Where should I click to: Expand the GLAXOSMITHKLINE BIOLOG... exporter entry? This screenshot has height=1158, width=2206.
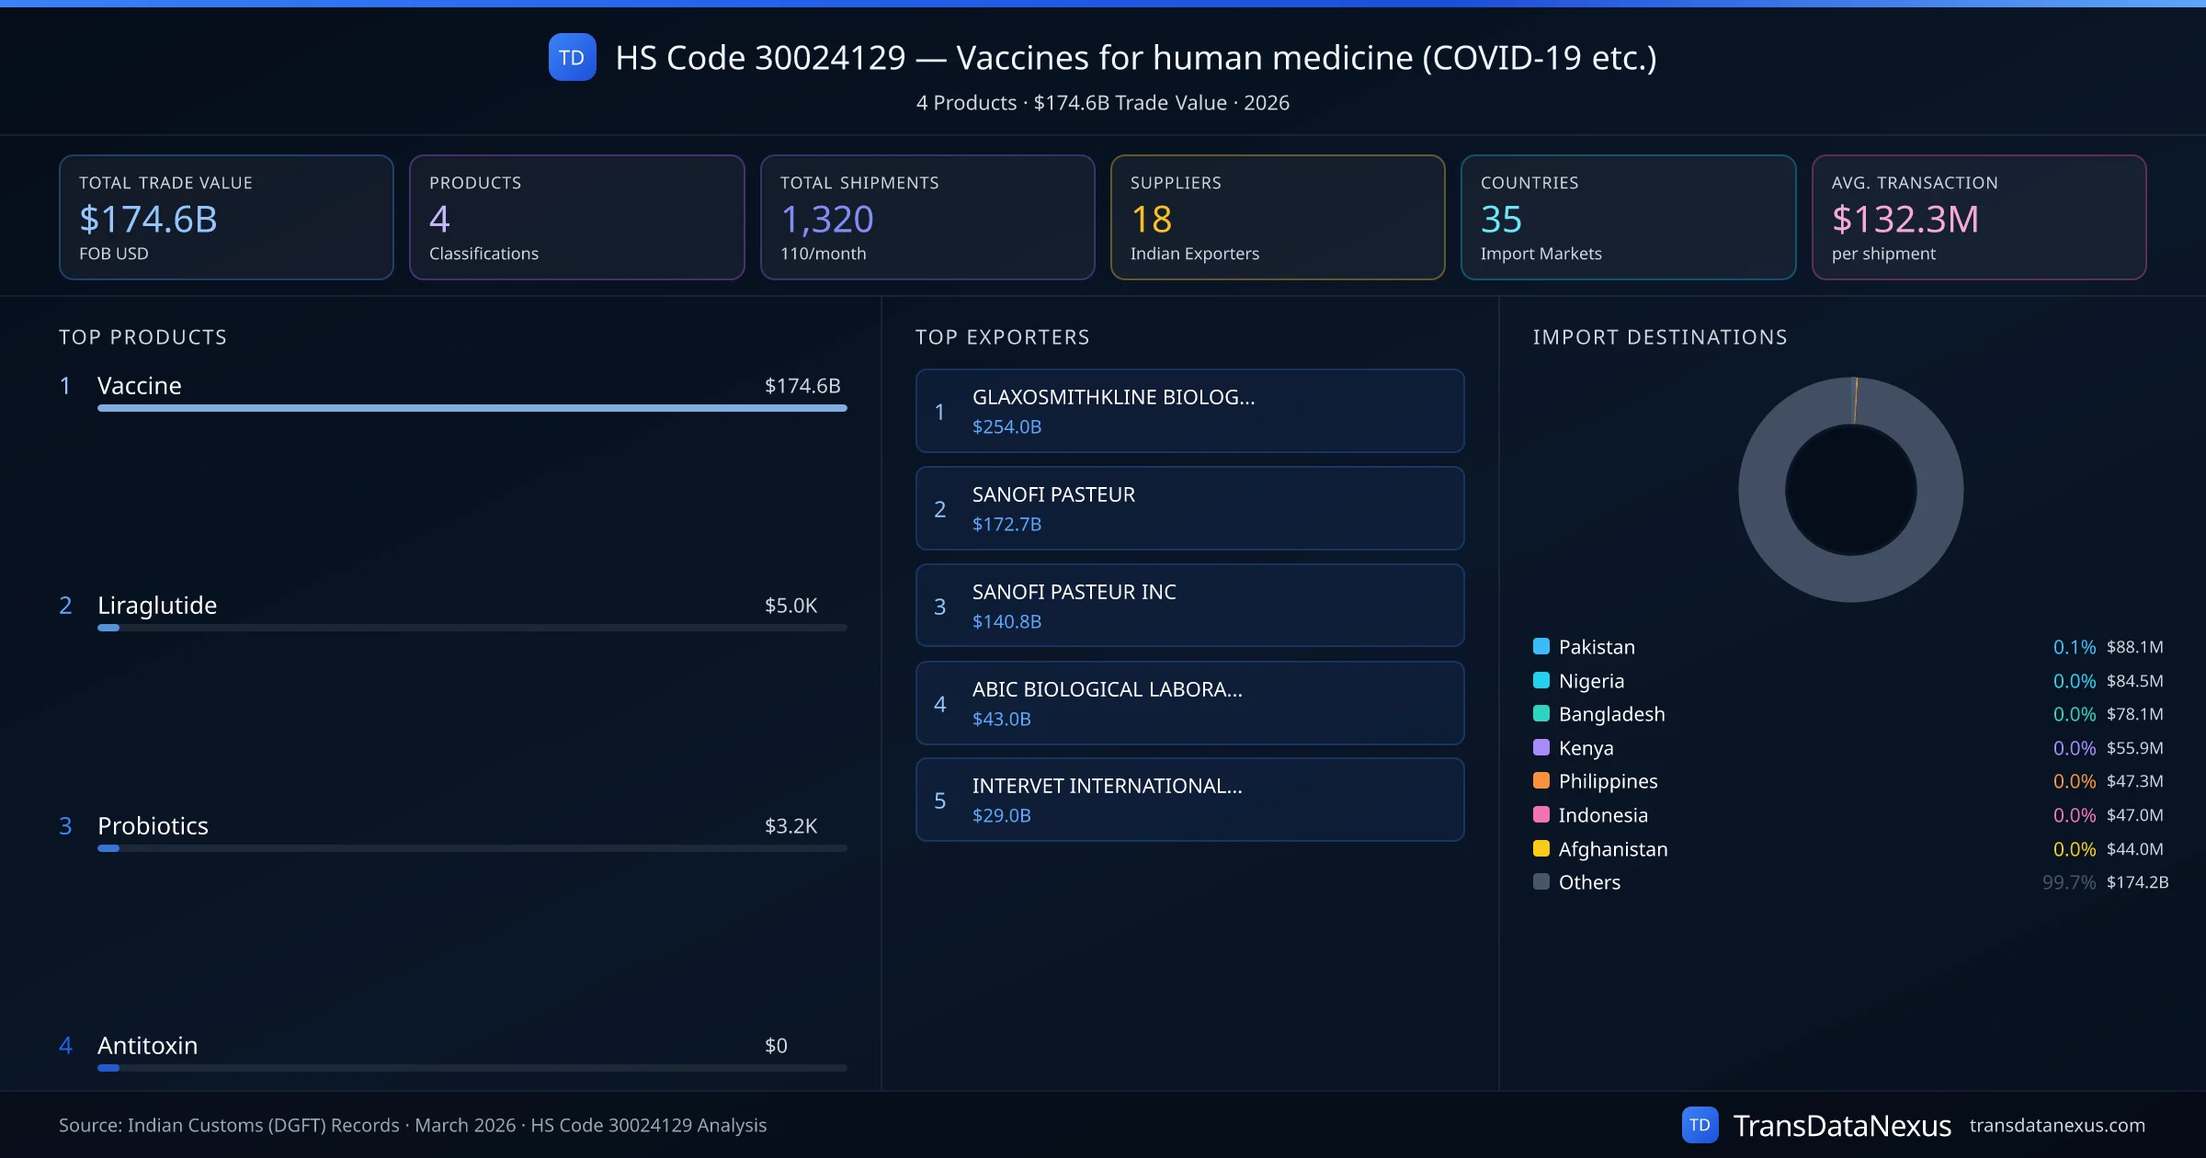click(x=1188, y=411)
